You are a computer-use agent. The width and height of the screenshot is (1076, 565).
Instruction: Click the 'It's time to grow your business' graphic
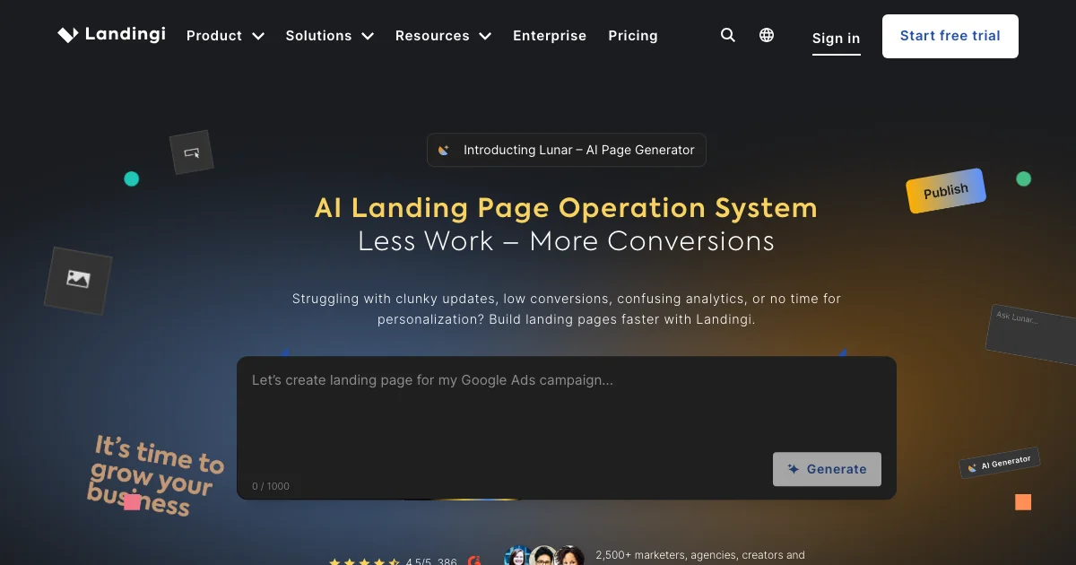click(154, 475)
